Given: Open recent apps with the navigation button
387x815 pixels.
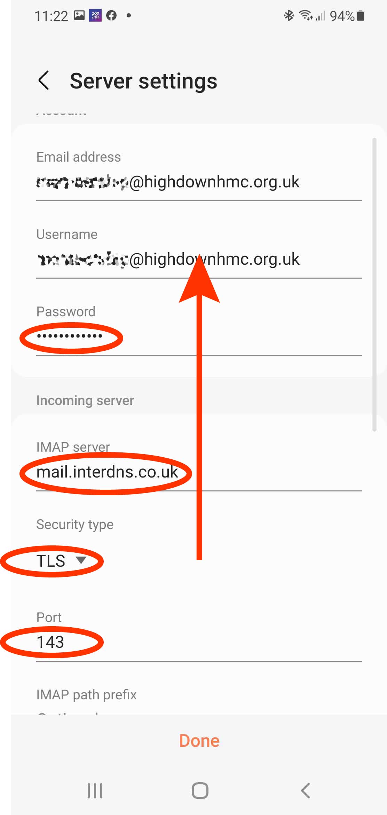Looking at the screenshot, I should tap(95, 790).
